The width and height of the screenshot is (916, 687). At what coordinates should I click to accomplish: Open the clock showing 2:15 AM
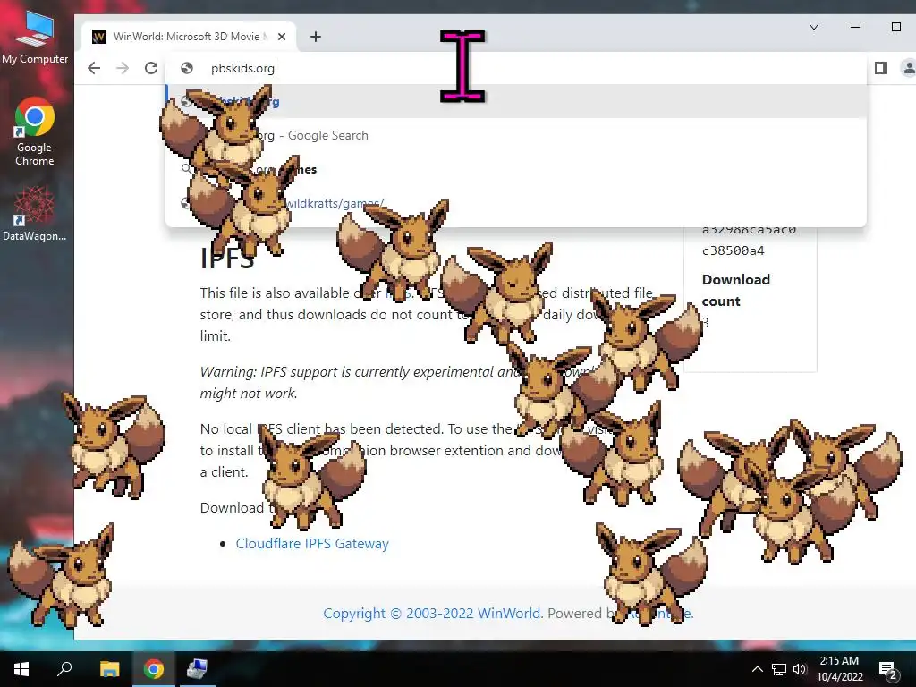click(x=839, y=669)
